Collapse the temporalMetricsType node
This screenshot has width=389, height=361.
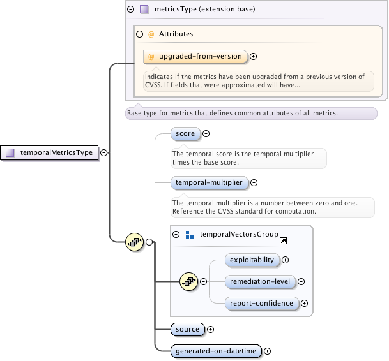[104, 152]
